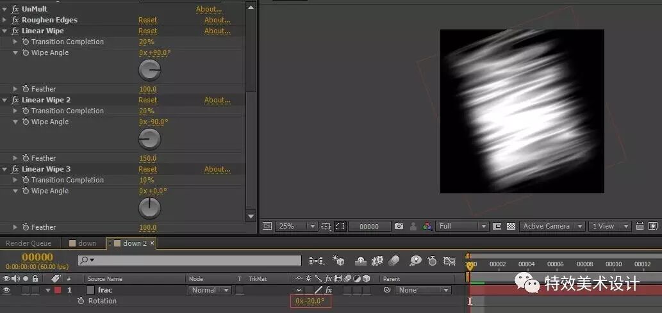
Task: Open Parent None dropdown for frac
Action: pos(422,290)
